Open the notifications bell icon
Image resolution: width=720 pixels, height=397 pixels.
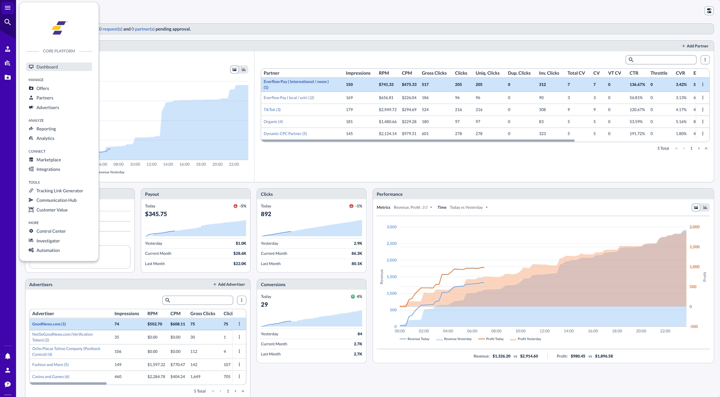tap(8, 356)
